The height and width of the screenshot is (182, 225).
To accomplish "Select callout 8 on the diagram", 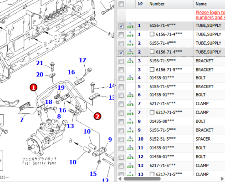I will point(59,116).
